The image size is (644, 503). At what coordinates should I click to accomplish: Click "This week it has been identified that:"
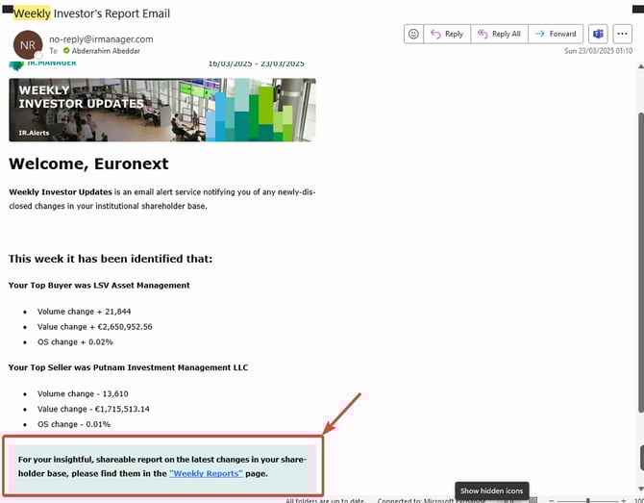(x=111, y=259)
